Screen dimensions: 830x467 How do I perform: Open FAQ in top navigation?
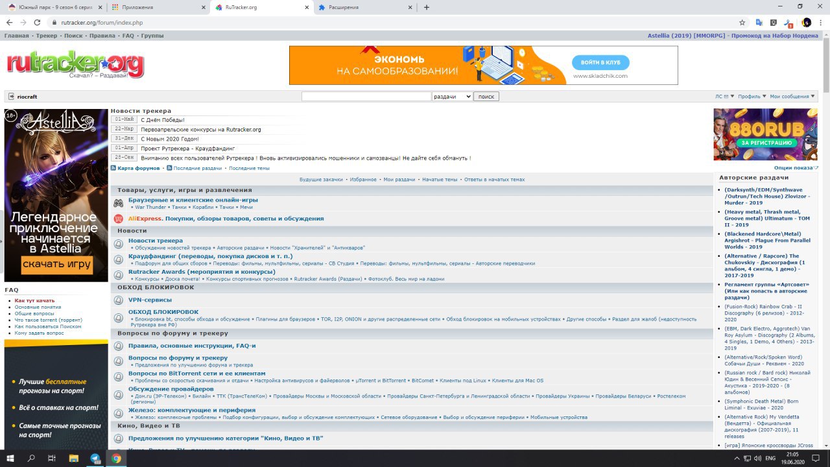128,36
